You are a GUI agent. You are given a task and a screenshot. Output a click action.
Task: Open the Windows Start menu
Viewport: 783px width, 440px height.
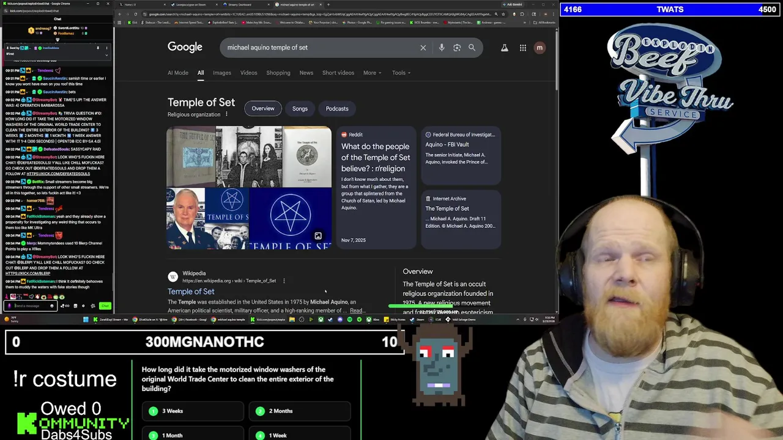(x=86, y=320)
